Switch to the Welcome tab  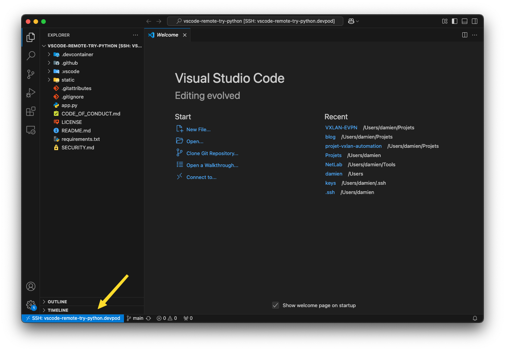[167, 35]
